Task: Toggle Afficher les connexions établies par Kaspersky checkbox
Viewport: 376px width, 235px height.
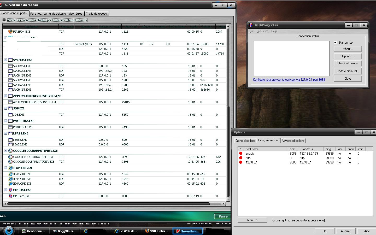Action: 4,20
